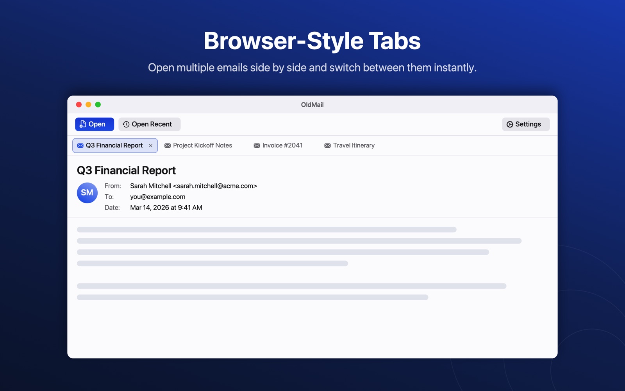Click the blue Open button
This screenshot has width=625, height=391.
(95, 124)
